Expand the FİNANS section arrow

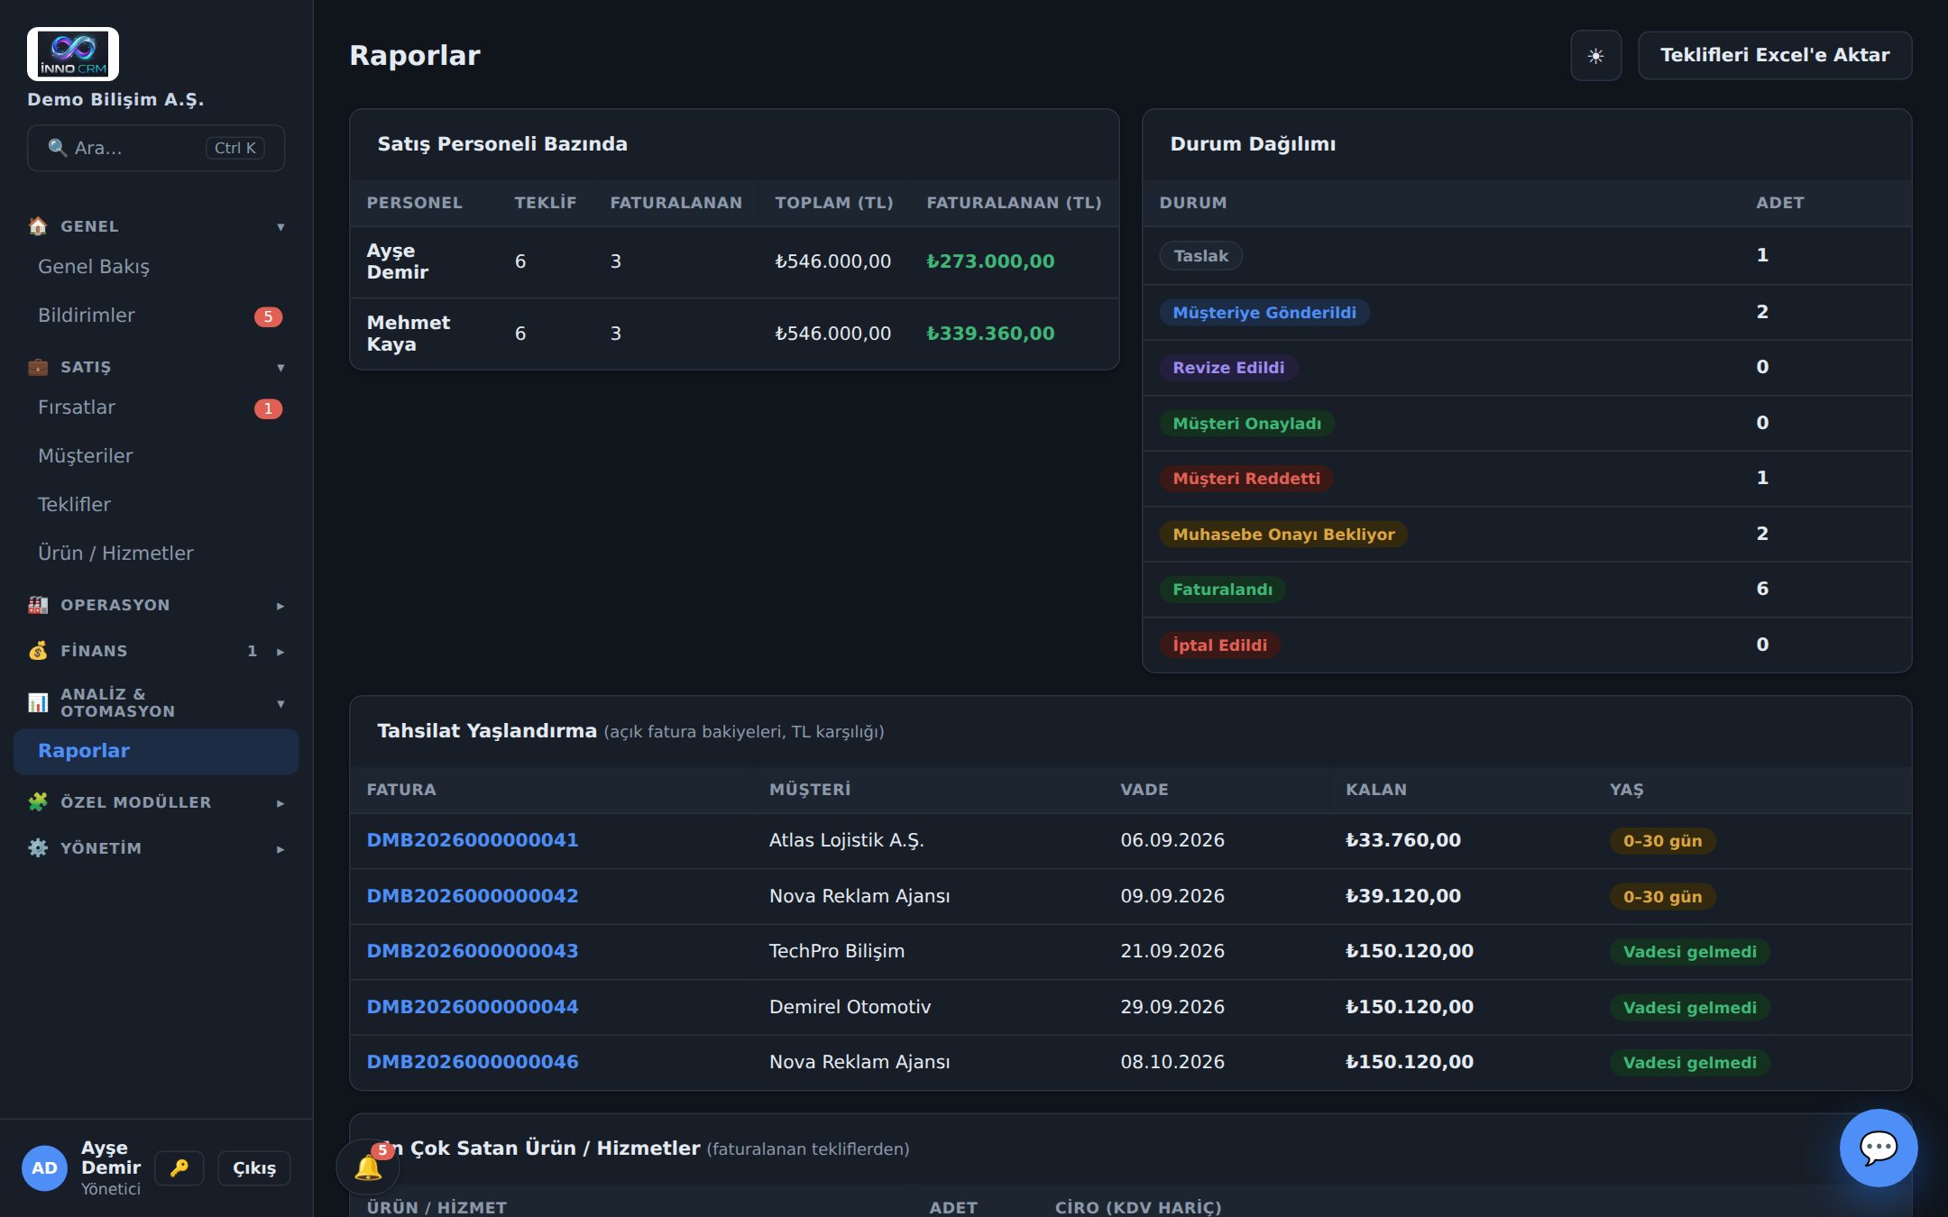click(280, 652)
